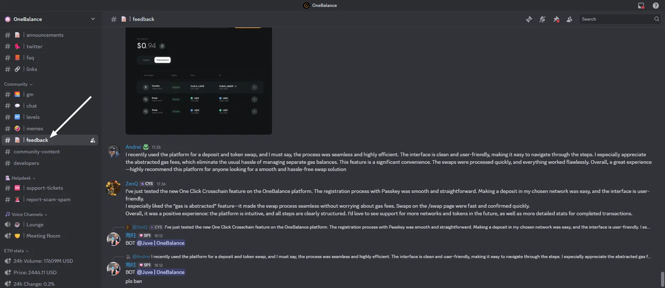The width and height of the screenshot is (665, 288).
Task: Collapse the Community category
Action: [18, 84]
